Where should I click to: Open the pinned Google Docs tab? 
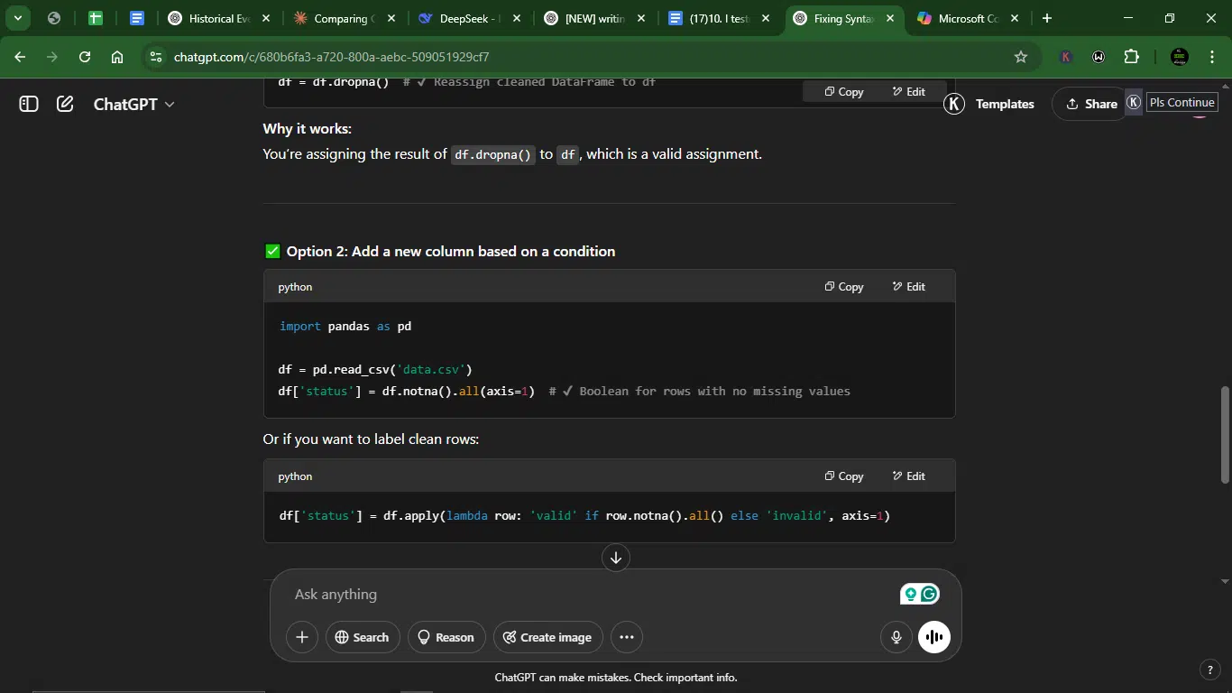tap(137, 18)
